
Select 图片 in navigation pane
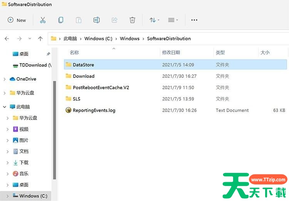coord(21,140)
